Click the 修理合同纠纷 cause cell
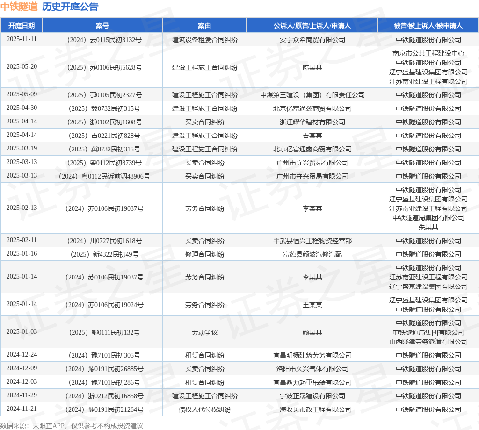This screenshot has width=479, height=430. 205,254
